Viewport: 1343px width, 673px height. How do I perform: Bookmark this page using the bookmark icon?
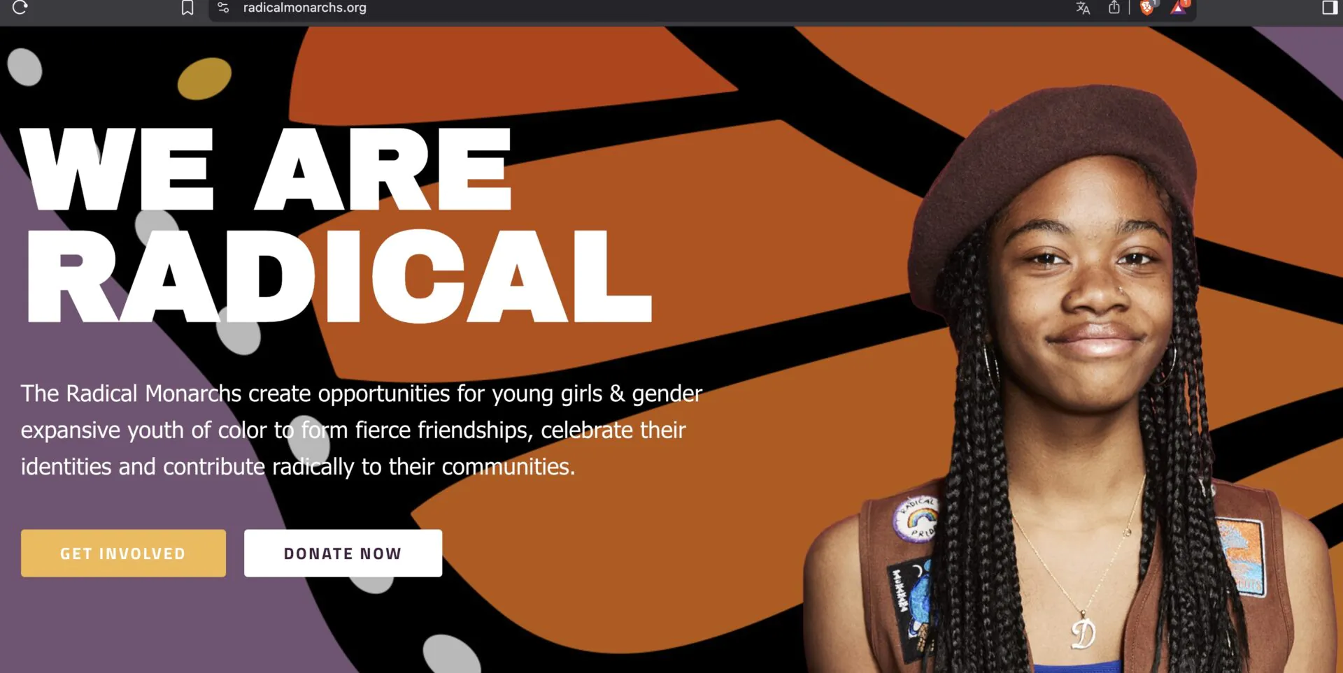(x=187, y=8)
